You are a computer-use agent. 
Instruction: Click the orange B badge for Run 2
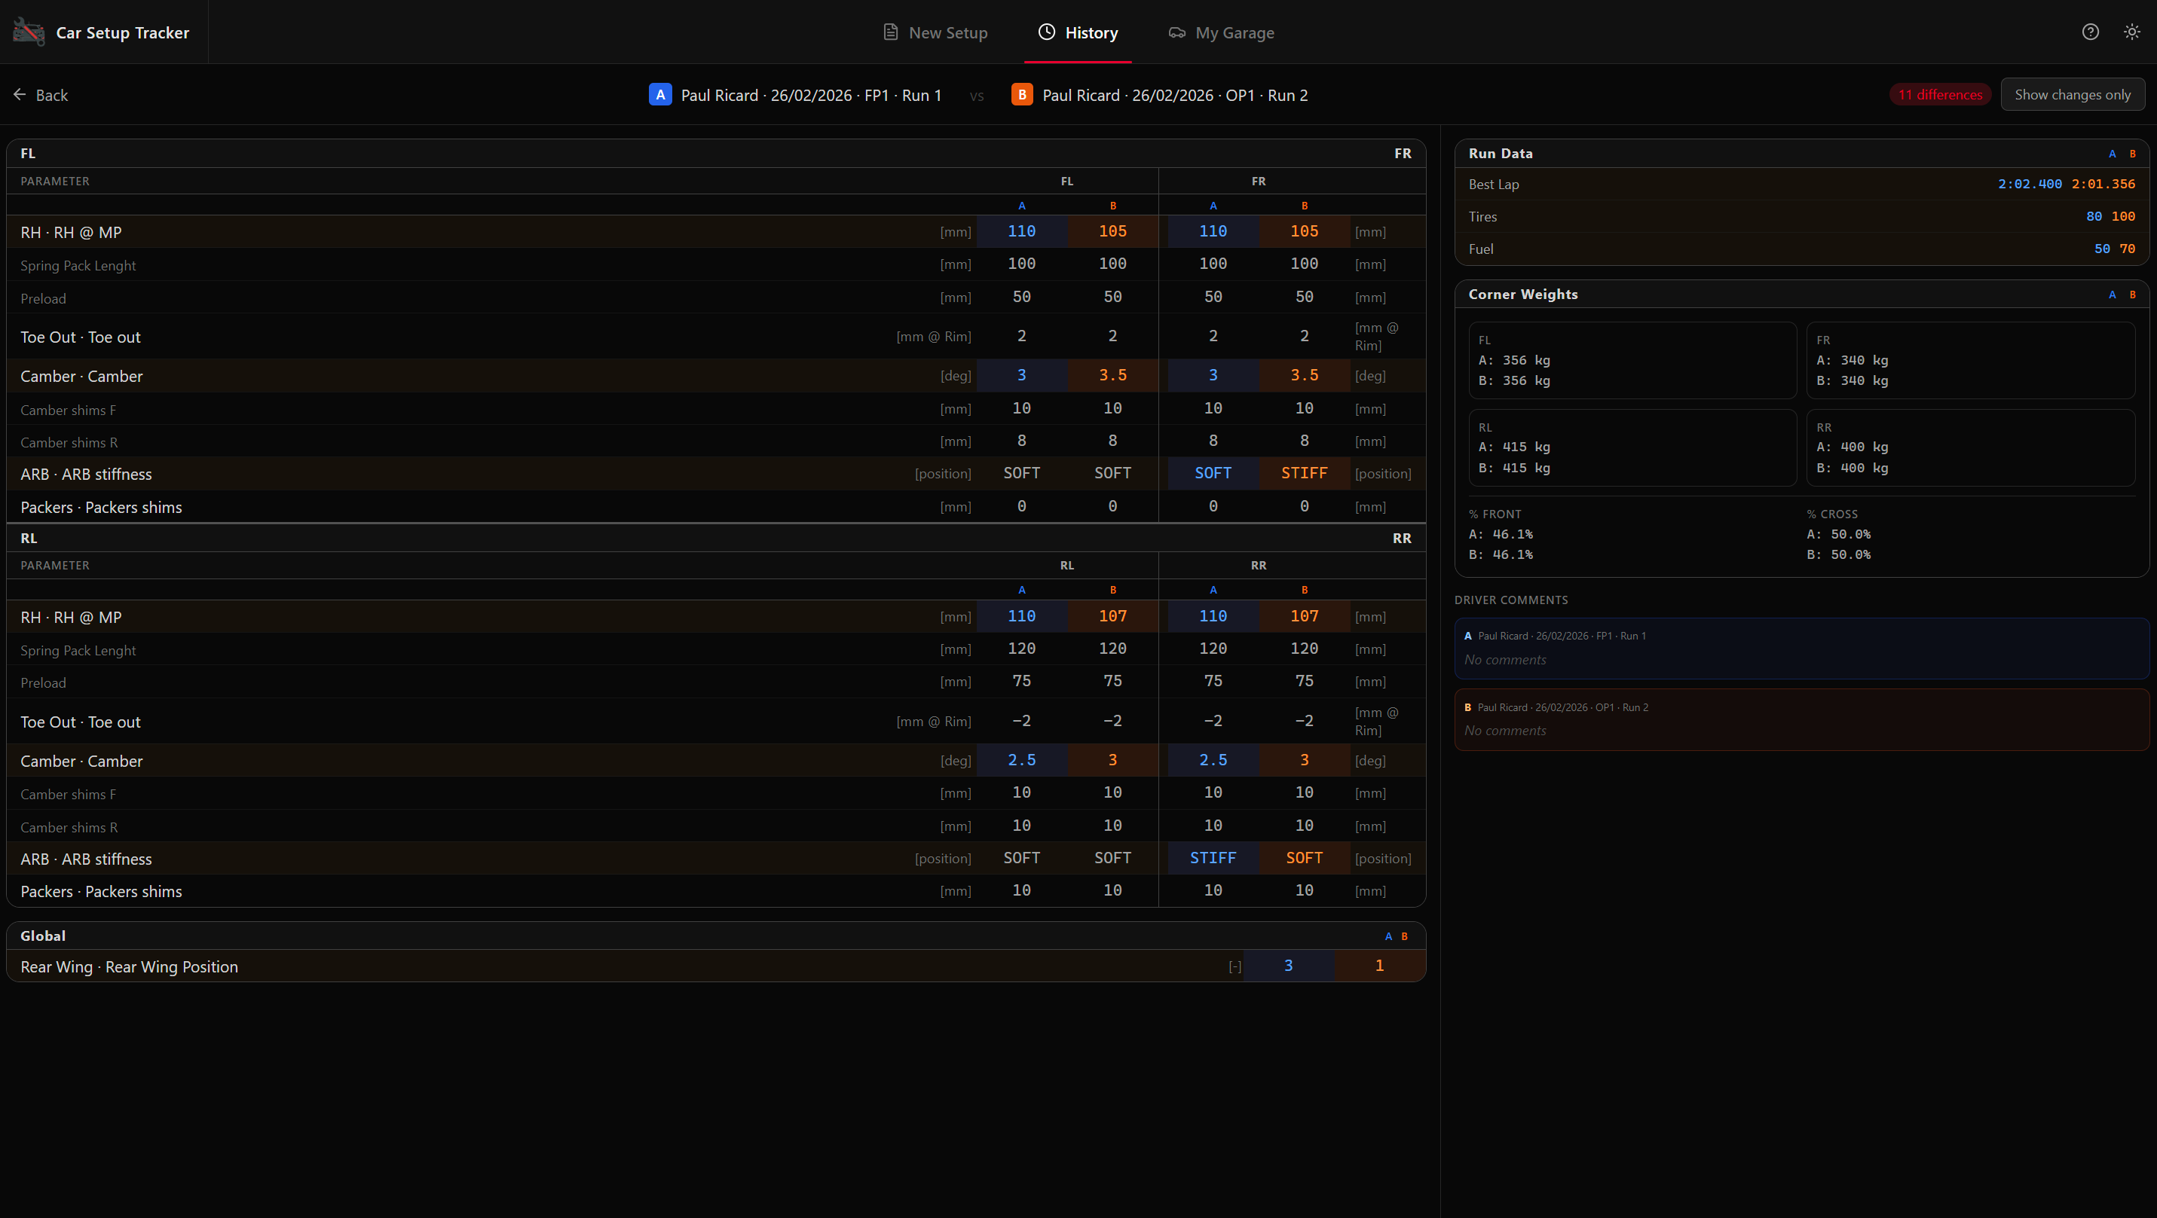(x=1021, y=95)
